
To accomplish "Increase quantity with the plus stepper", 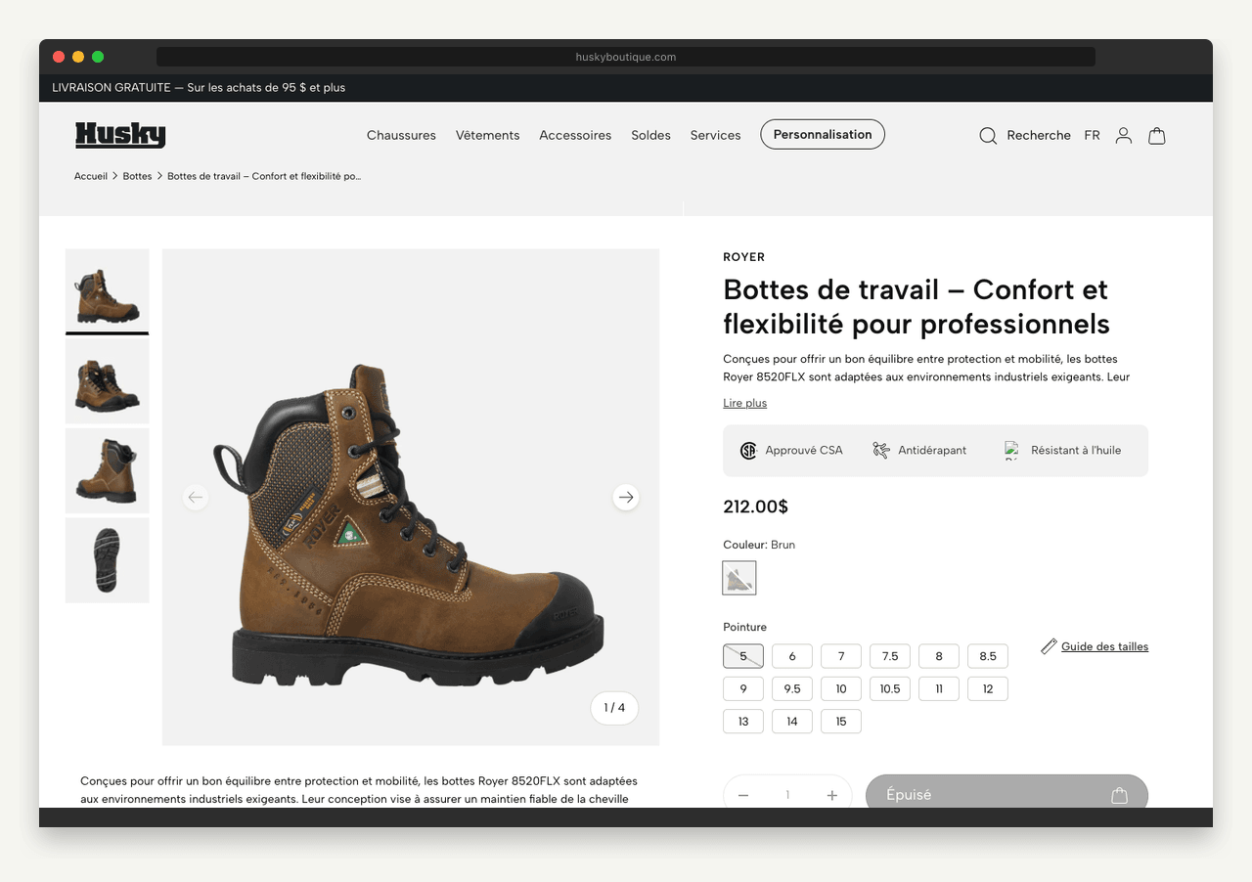I will [x=831, y=794].
